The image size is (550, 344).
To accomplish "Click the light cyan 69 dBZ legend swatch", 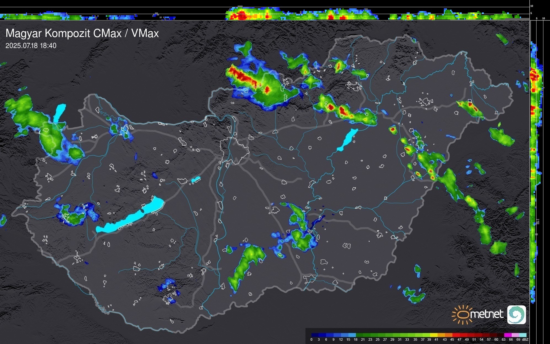I will coord(522,335).
